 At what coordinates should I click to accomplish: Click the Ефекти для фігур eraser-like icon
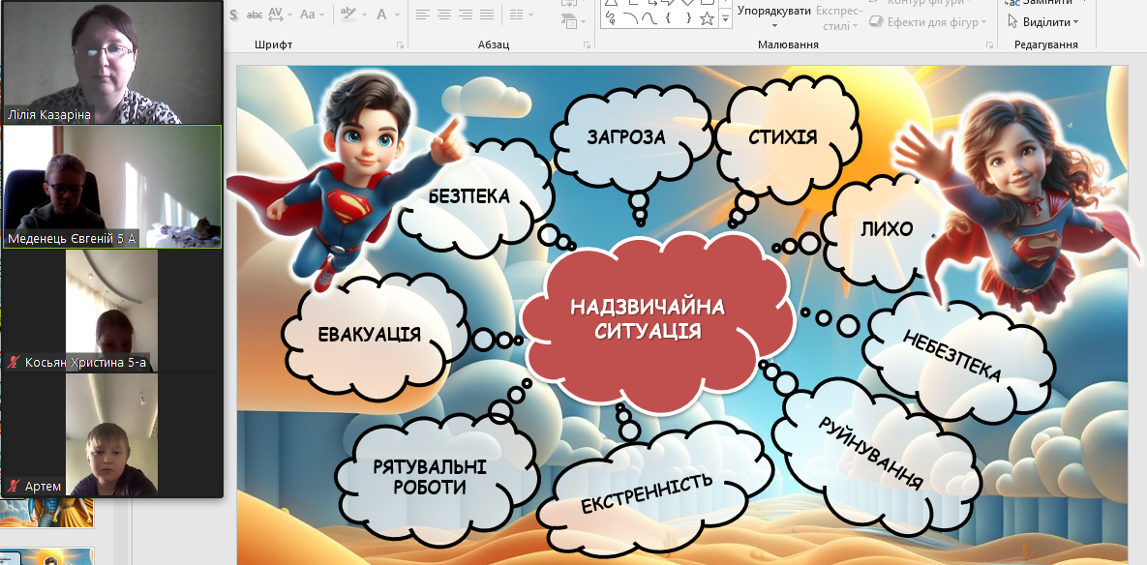876,22
